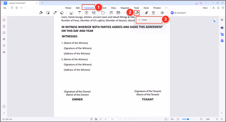Viewport: 226px width, 122px height.
Task: Open a new tab with plus button
Action: click(x=42, y=3)
